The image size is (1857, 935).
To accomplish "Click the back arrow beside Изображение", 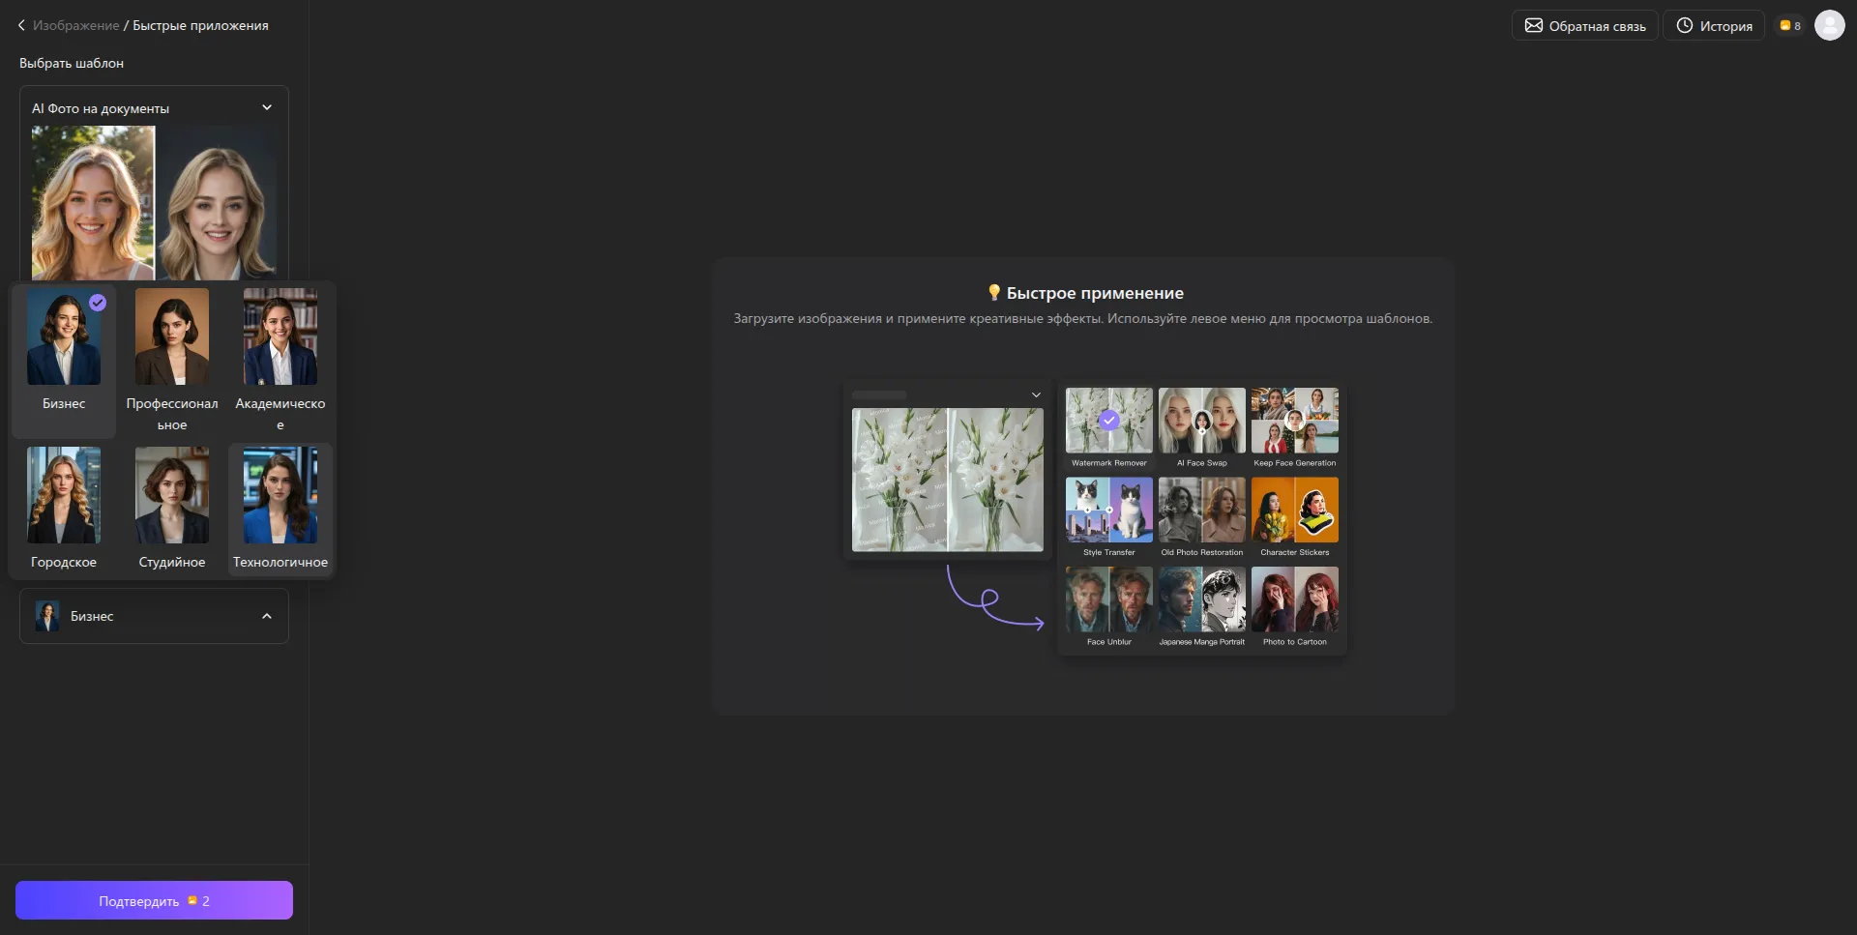I will pos(21,26).
